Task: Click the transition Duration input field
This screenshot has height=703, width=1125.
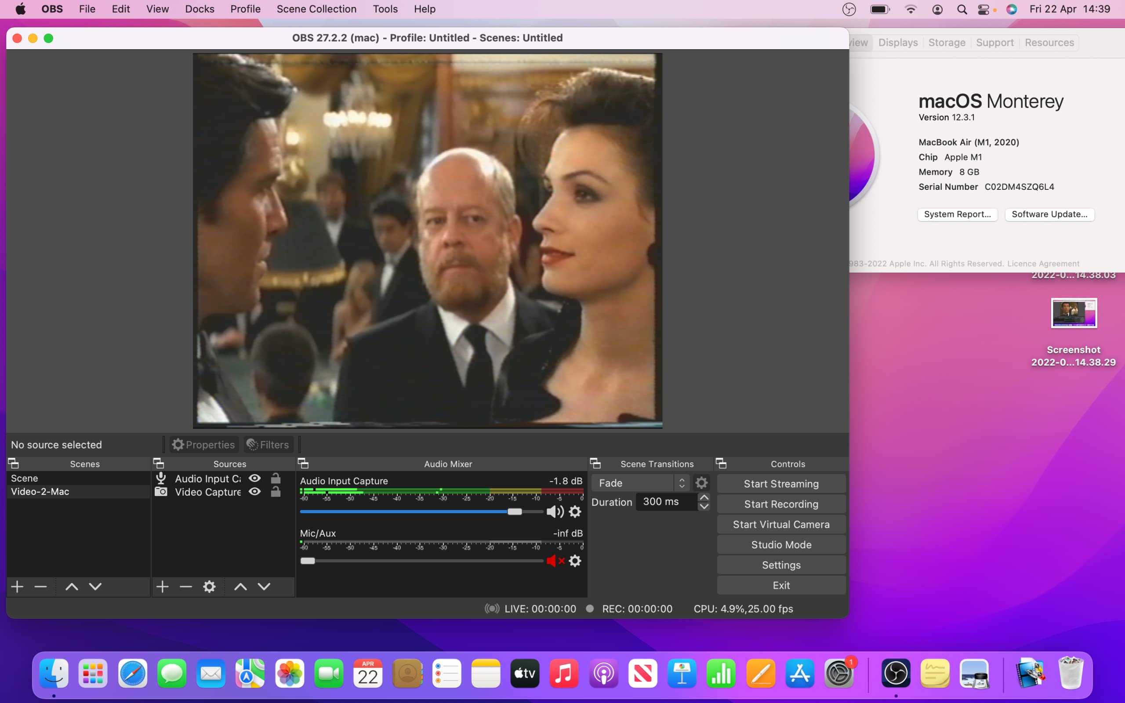Action: pos(666,502)
